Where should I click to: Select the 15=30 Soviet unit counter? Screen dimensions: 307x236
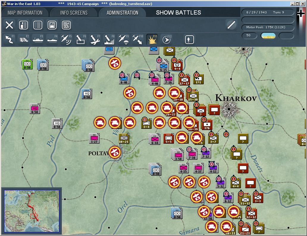pyautogui.click(x=193, y=96)
